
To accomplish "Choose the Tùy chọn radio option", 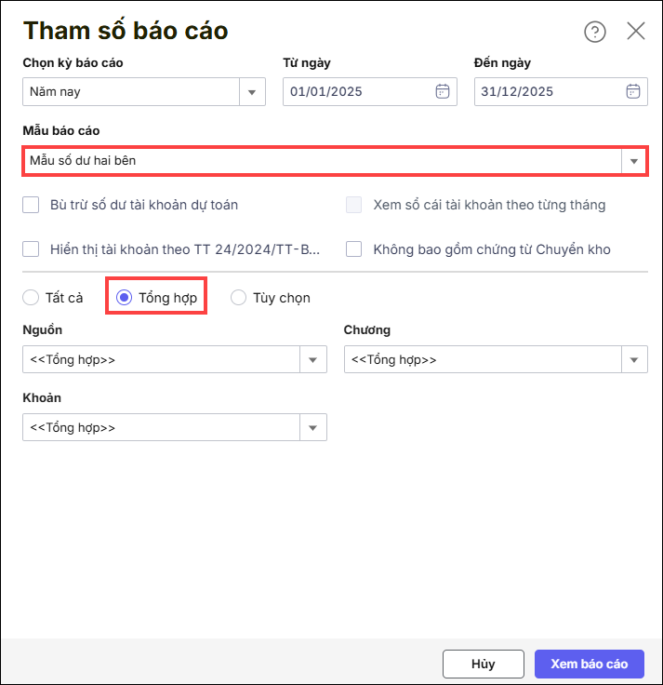I will [238, 298].
